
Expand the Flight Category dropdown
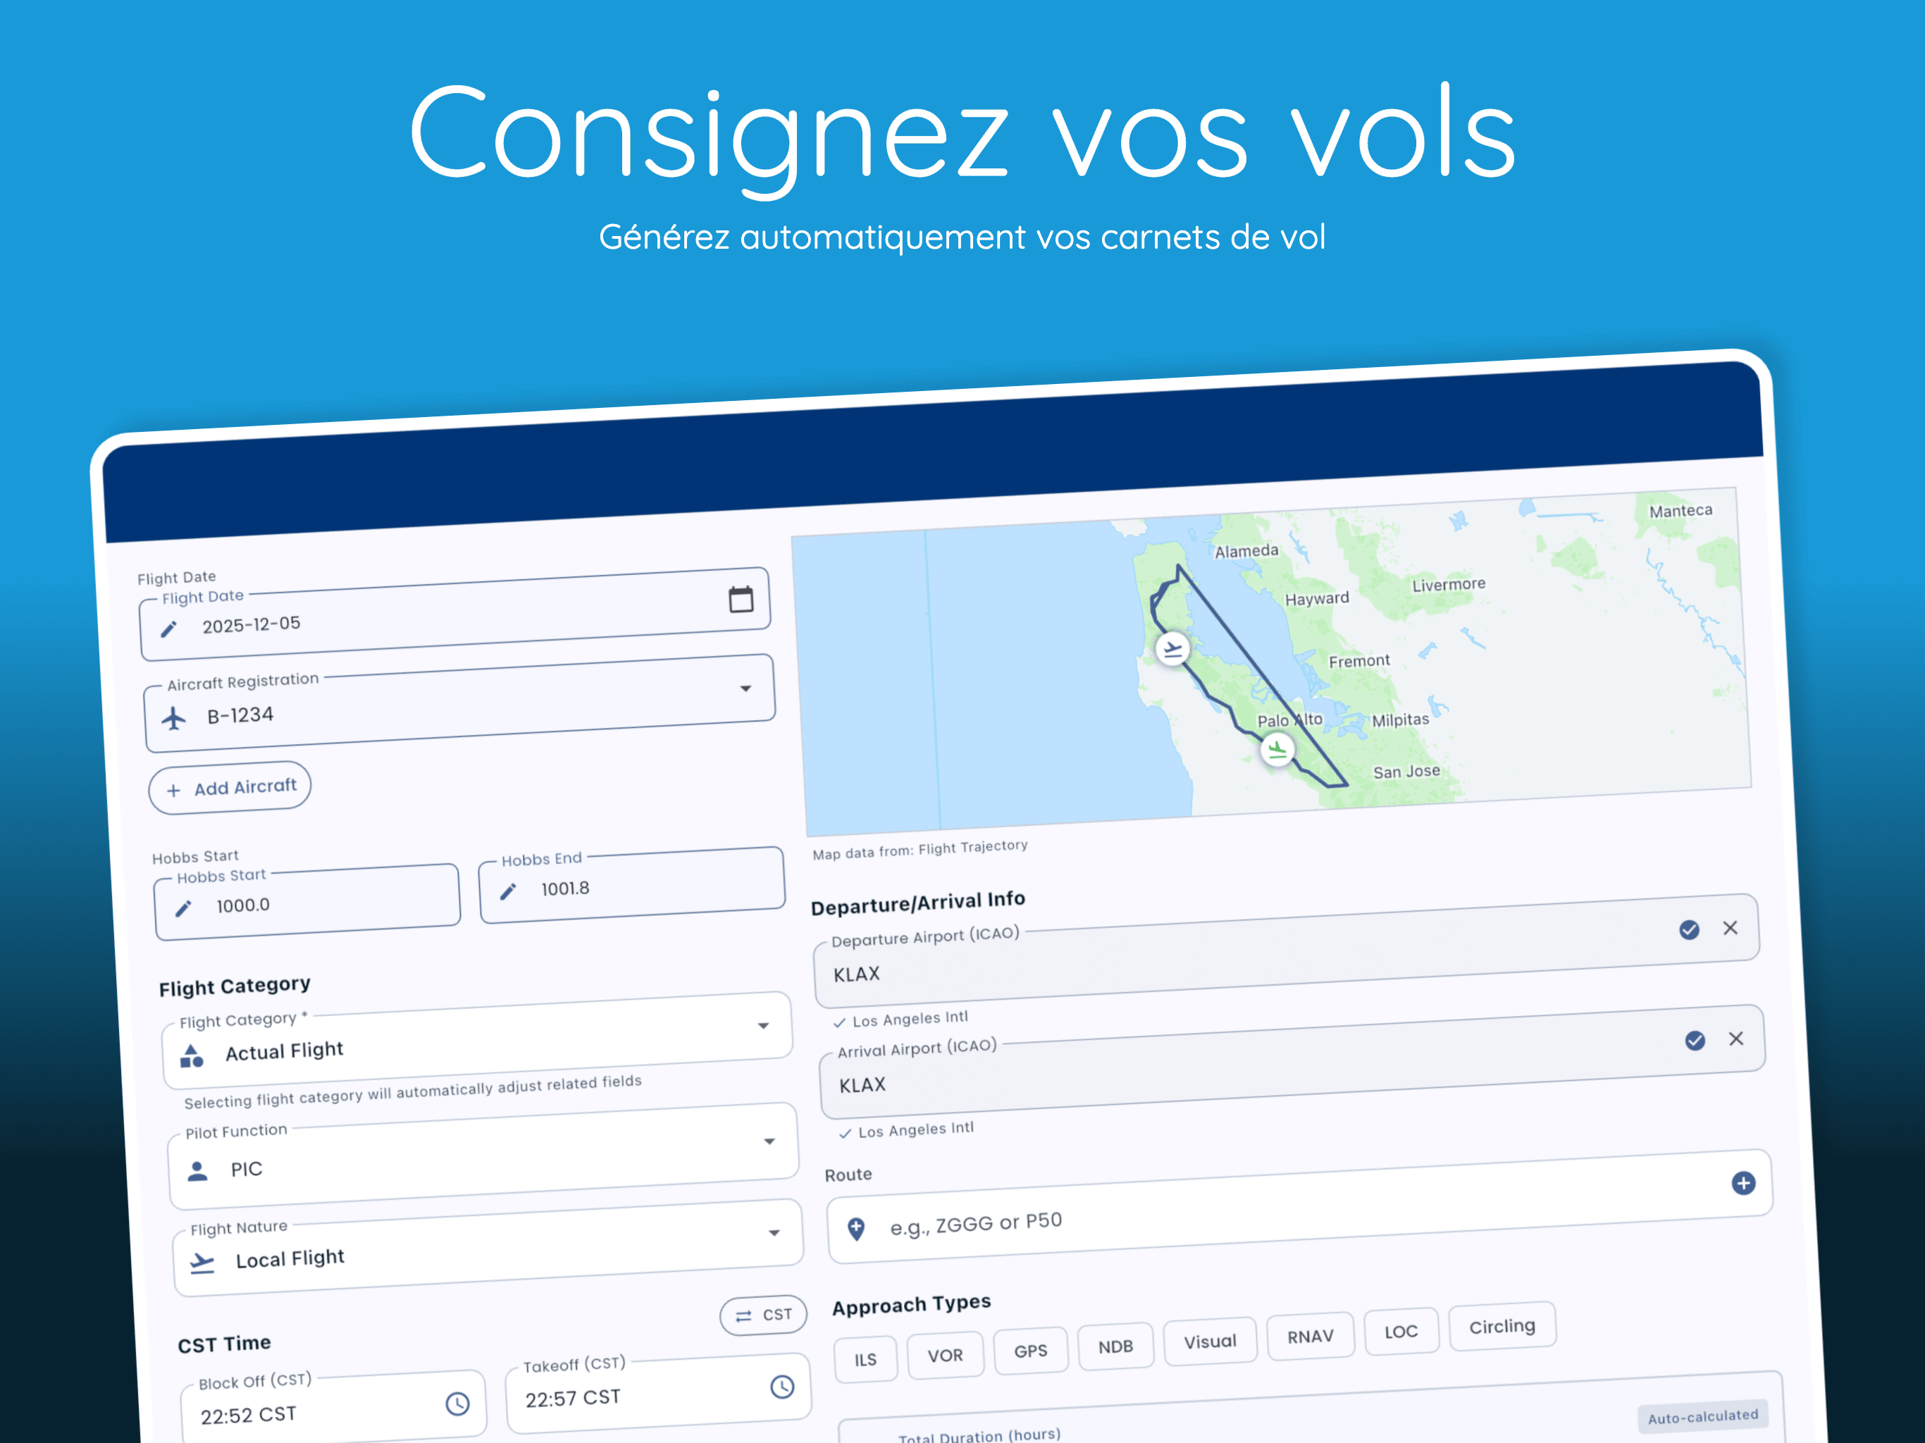764,1027
